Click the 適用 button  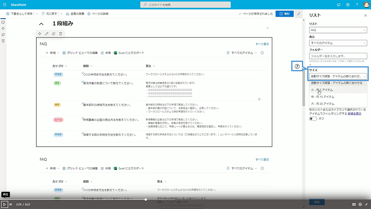point(317,202)
